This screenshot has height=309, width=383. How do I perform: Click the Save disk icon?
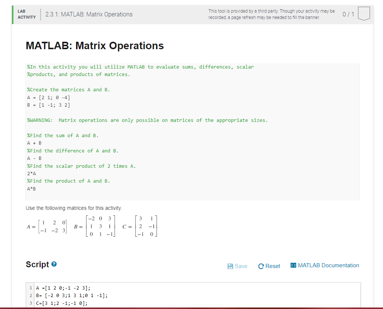(230, 266)
